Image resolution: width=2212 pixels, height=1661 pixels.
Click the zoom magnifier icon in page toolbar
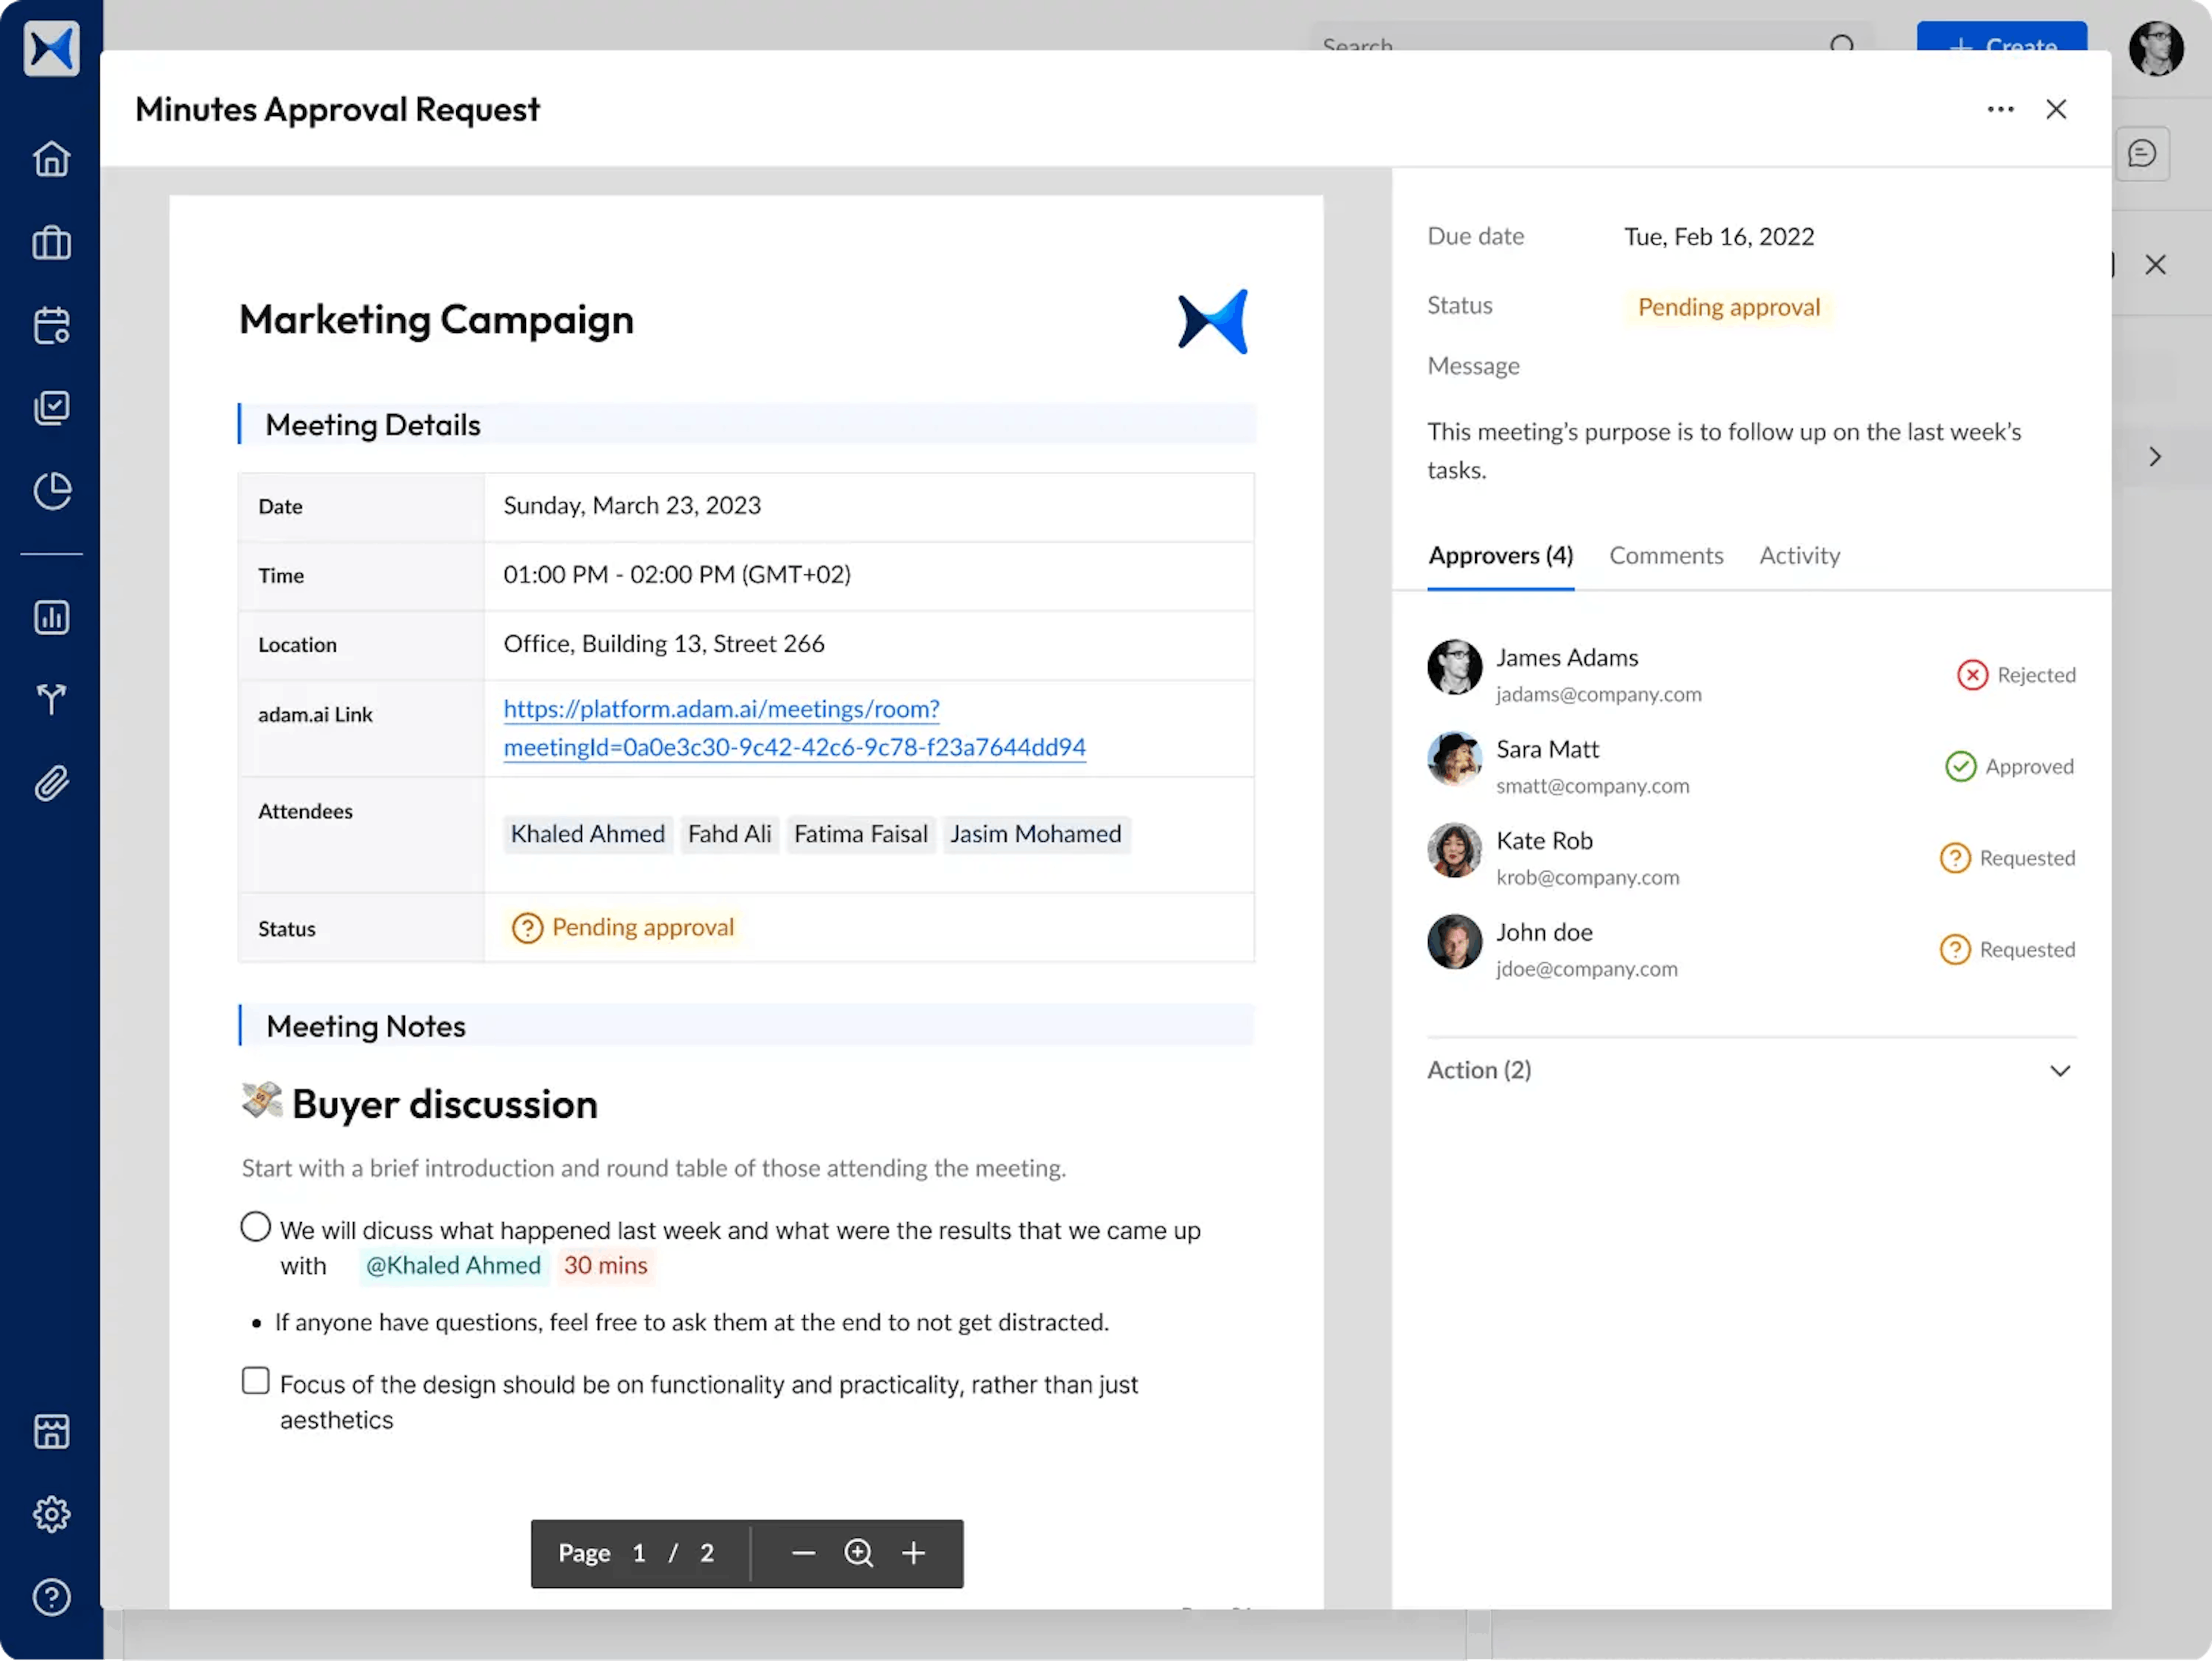pos(858,1553)
